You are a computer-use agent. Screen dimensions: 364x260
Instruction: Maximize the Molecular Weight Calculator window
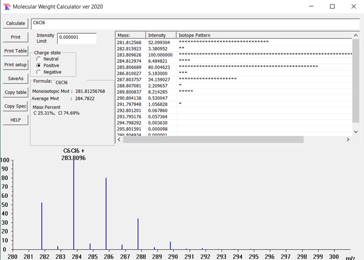point(332,6)
